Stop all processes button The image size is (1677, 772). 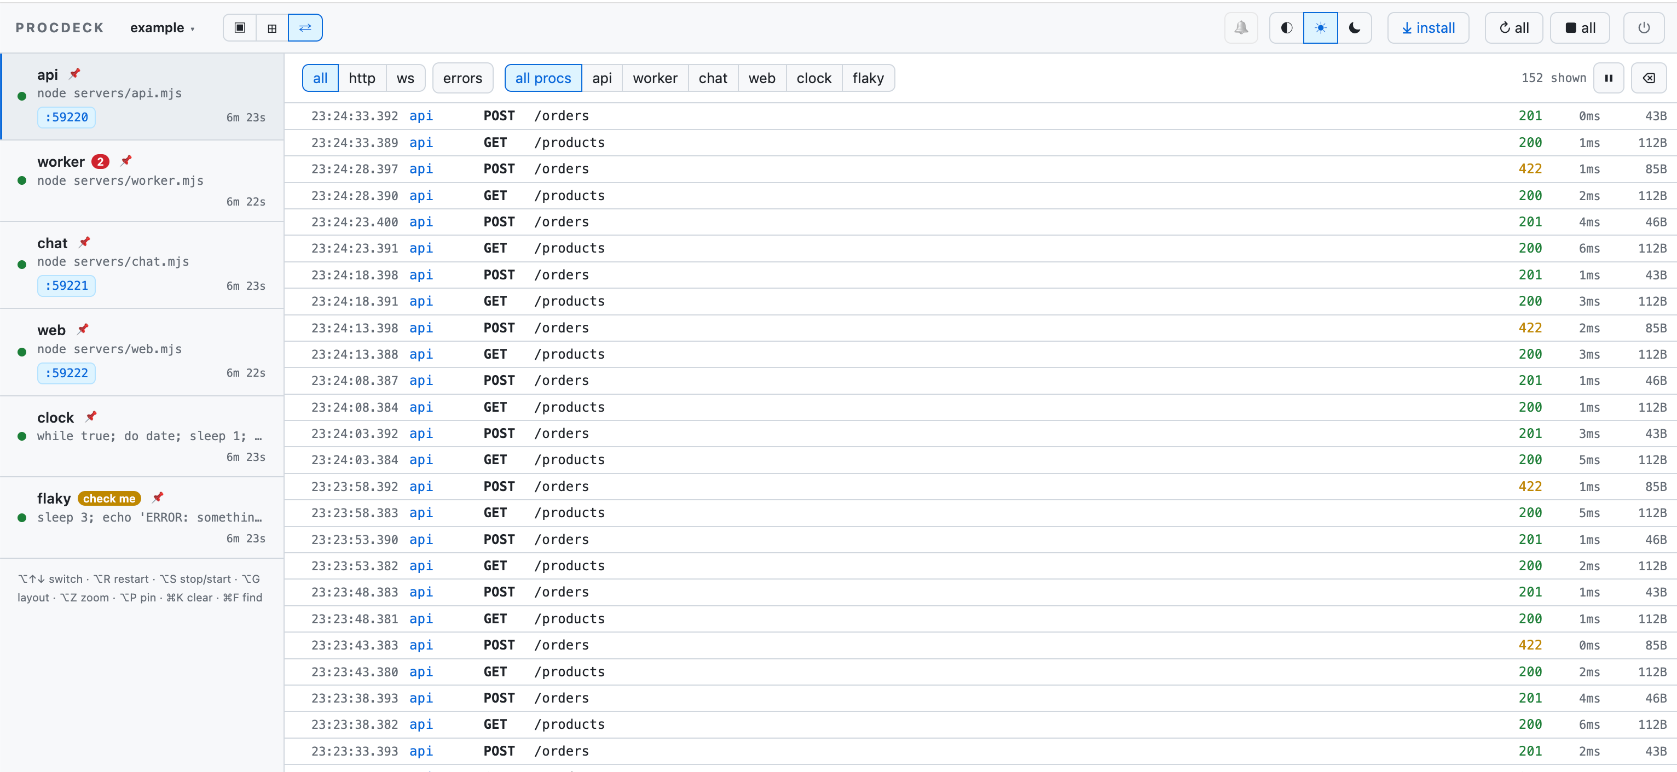(x=1580, y=27)
